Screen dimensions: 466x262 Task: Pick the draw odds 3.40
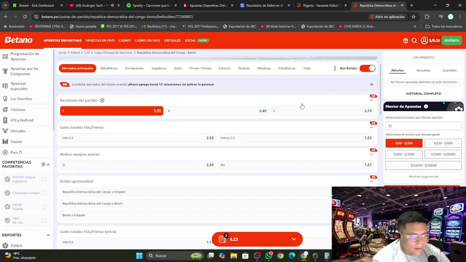pos(217,111)
